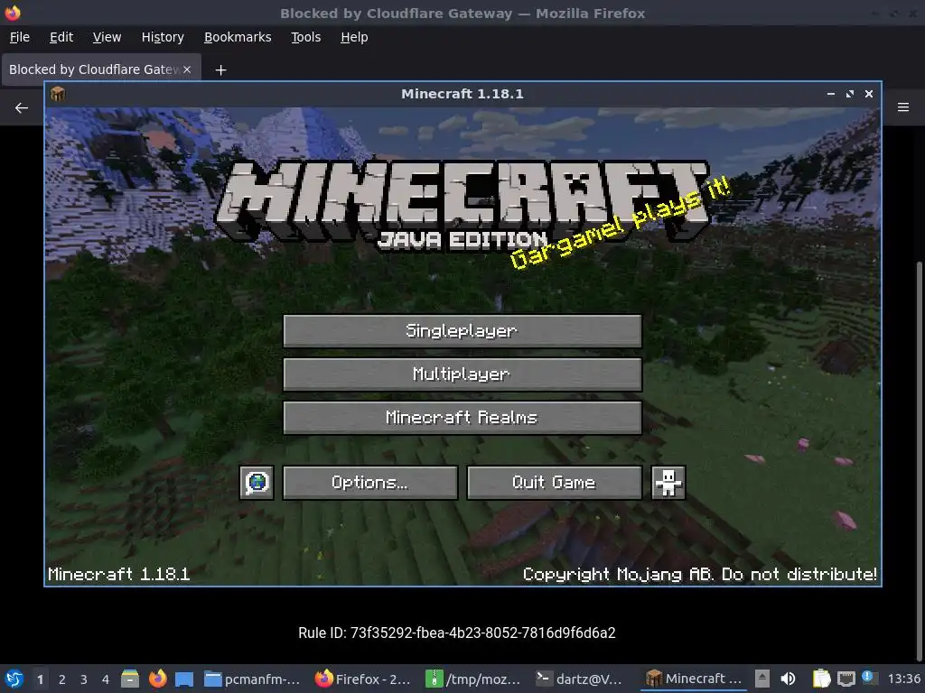Image resolution: width=925 pixels, height=693 pixels.
Task: Minimize the Minecraft window
Action: click(x=831, y=94)
